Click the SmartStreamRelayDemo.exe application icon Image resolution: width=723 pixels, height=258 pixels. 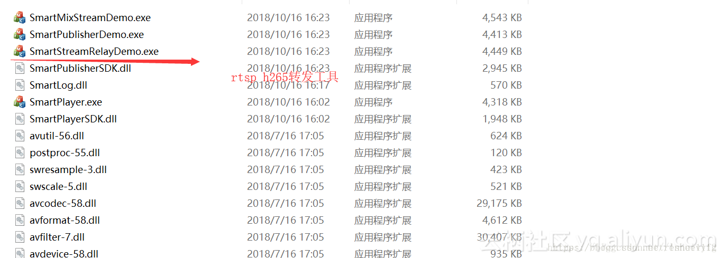pyautogui.click(x=20, y=51)
